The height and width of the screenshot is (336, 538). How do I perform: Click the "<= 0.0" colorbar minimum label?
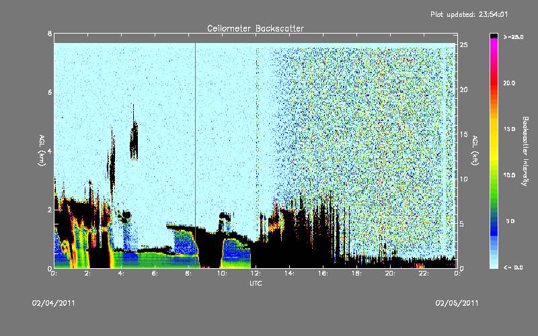514,267
